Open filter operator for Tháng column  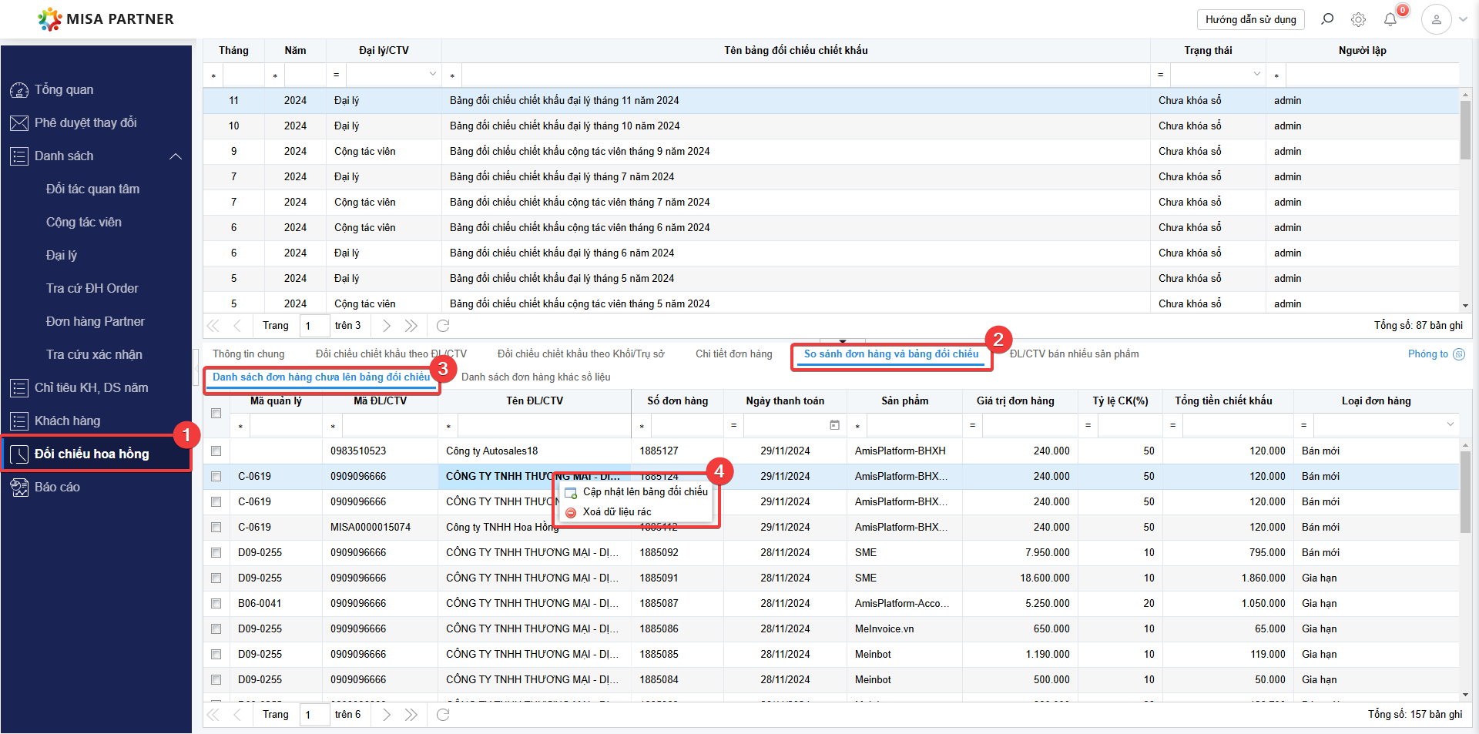213,75
